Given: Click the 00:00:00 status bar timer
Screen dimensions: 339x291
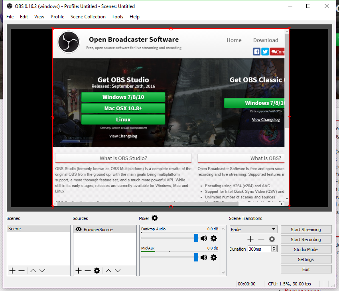Looking at the screenshot, I should coord(247,284).
